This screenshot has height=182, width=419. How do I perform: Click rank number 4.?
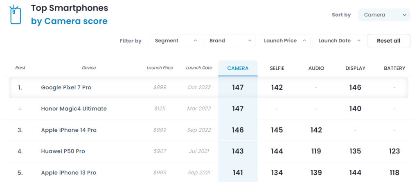(x=20, y=151)
